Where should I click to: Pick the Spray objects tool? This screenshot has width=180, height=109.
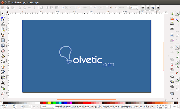[3, 88]
